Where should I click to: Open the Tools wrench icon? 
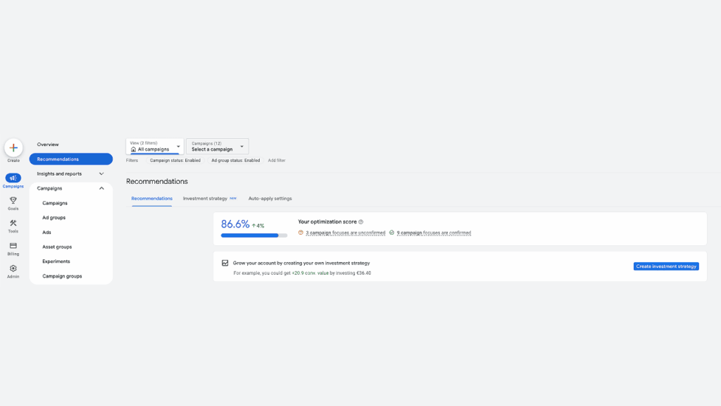[x=13, y=223]
